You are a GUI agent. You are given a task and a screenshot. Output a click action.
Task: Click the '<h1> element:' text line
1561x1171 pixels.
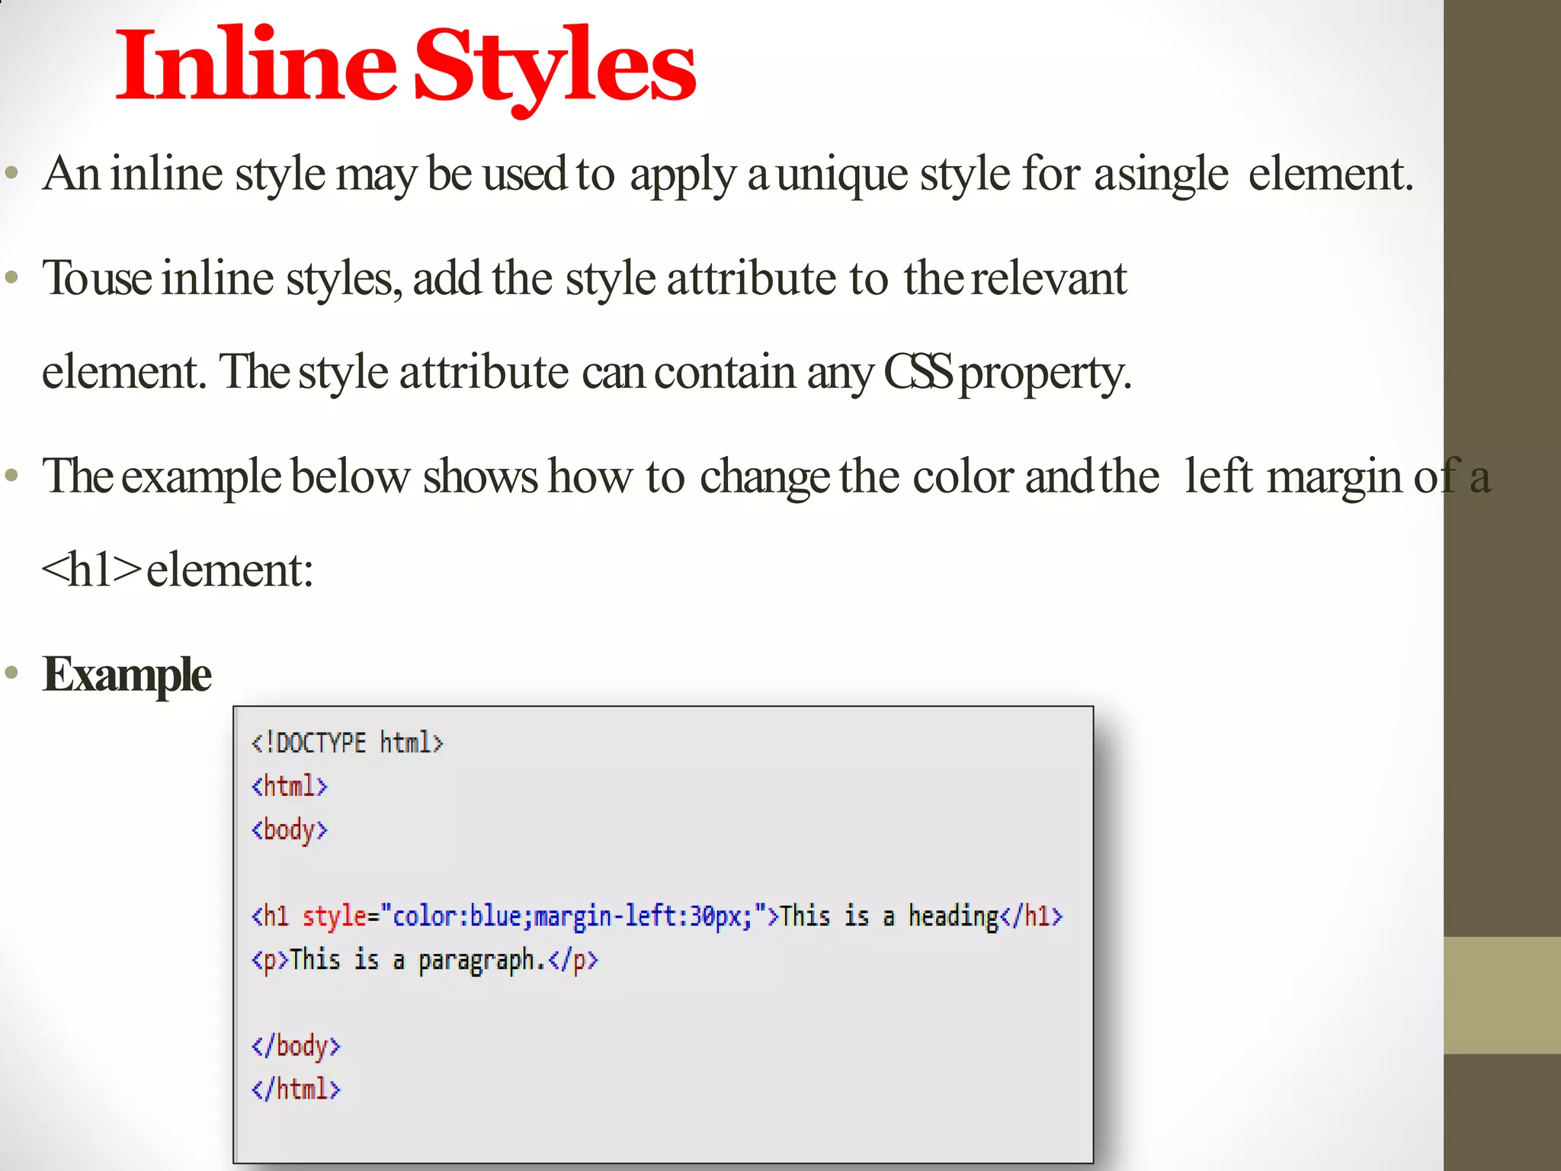pos(178,570)
